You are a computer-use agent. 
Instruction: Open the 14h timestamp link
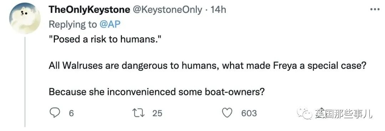[x=218, y=10]
